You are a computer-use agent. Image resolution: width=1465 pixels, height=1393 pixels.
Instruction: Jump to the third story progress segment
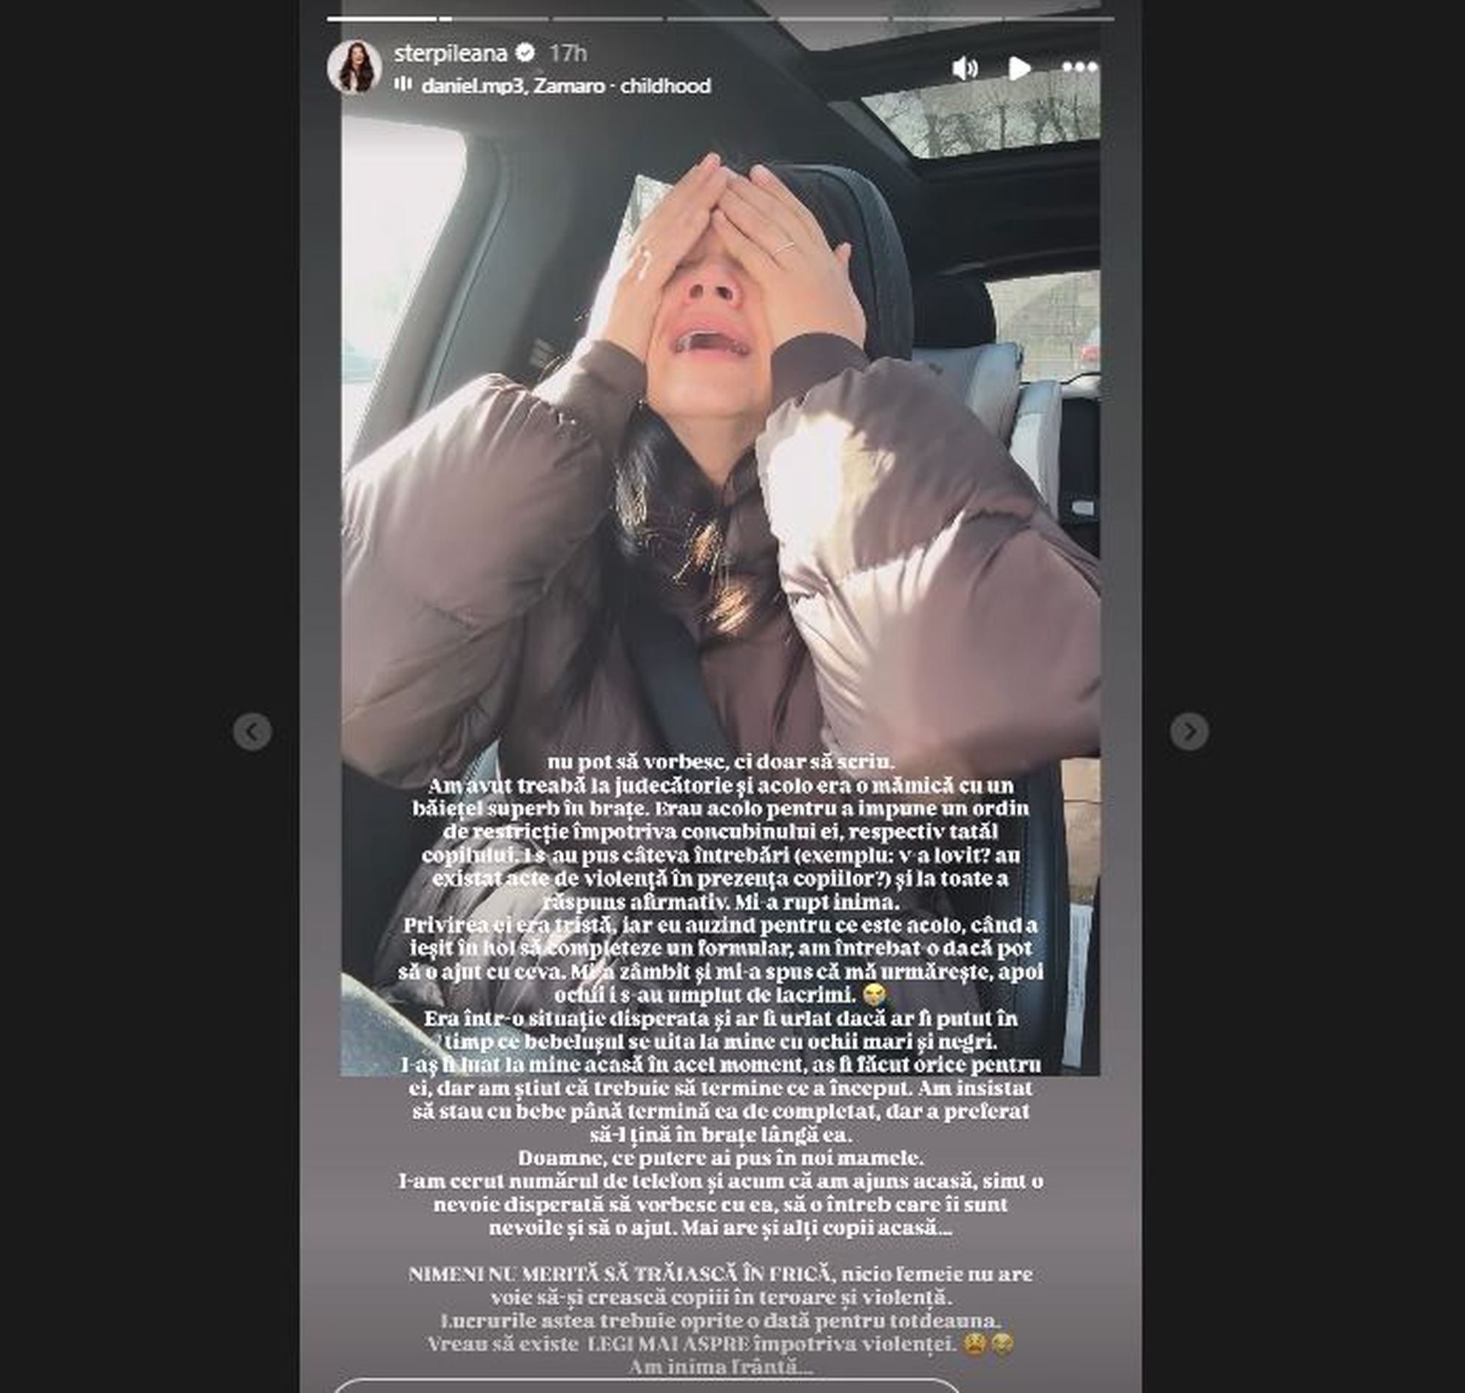[607, 18]
